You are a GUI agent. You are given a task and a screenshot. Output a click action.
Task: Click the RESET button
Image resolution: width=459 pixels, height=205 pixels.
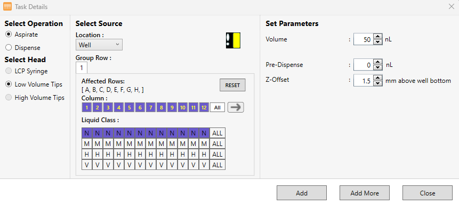tap(232, 85)
